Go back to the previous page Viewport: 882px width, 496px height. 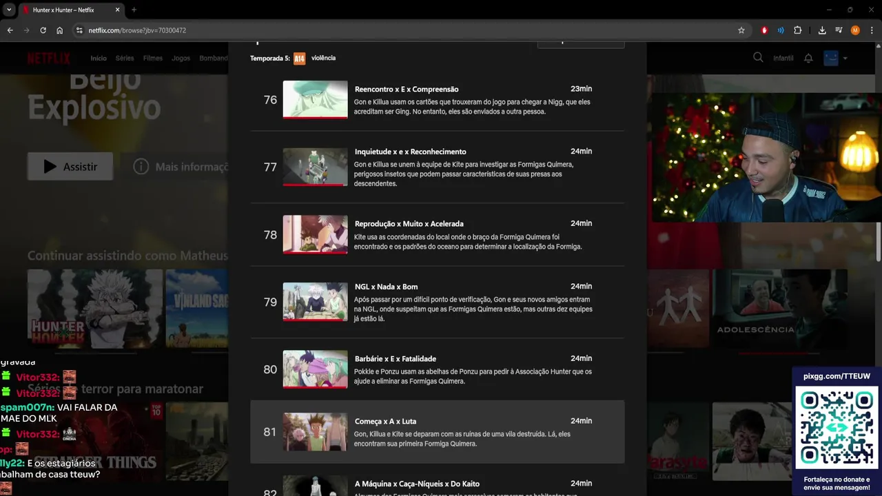[10, 30]
